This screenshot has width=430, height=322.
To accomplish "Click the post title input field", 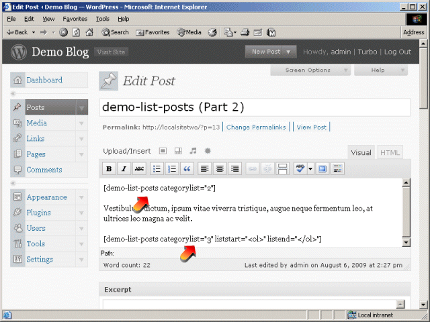I will [x=255, y=107].
